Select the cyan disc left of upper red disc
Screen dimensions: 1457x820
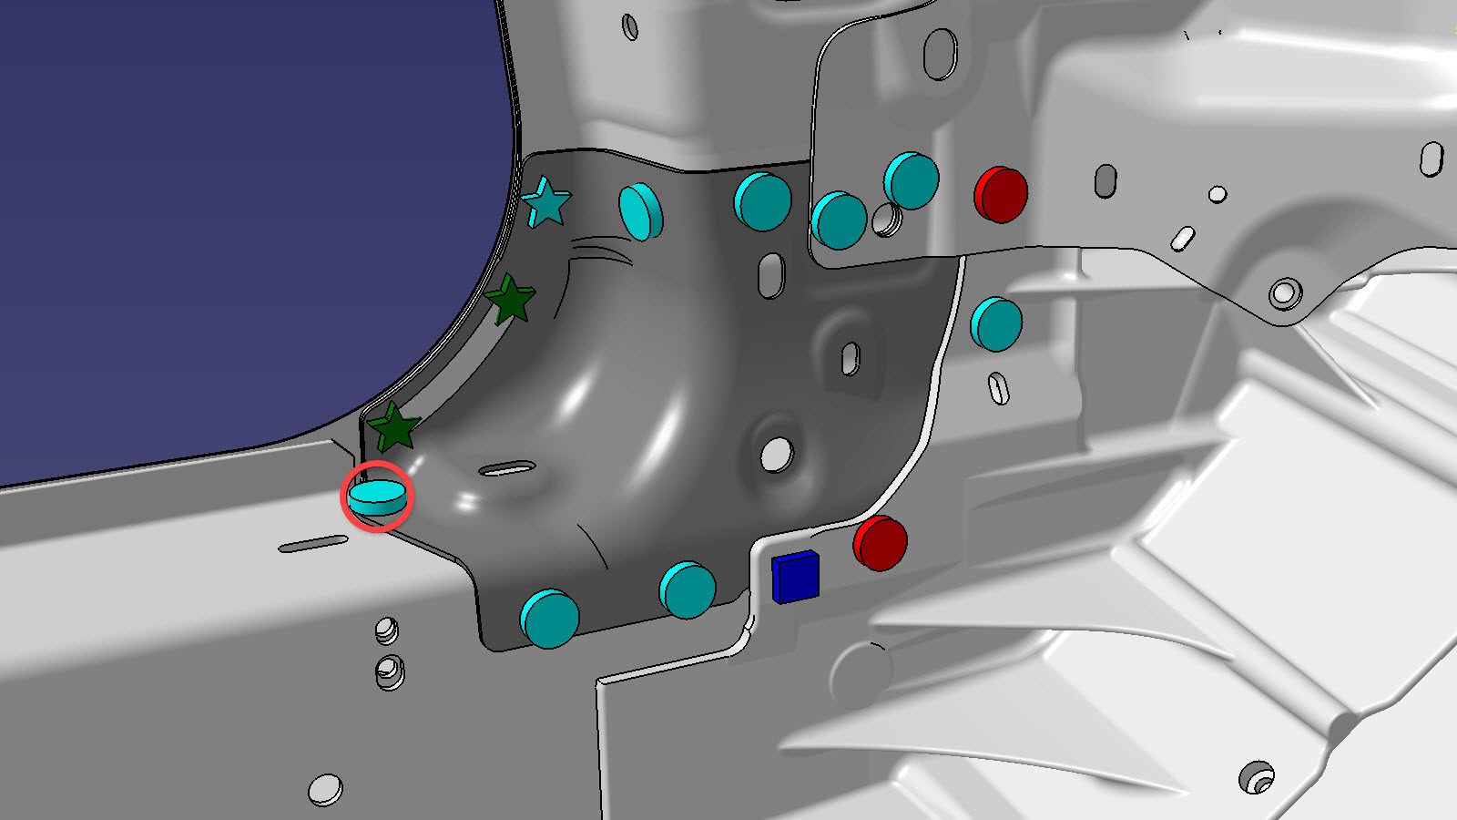(912, 180)
